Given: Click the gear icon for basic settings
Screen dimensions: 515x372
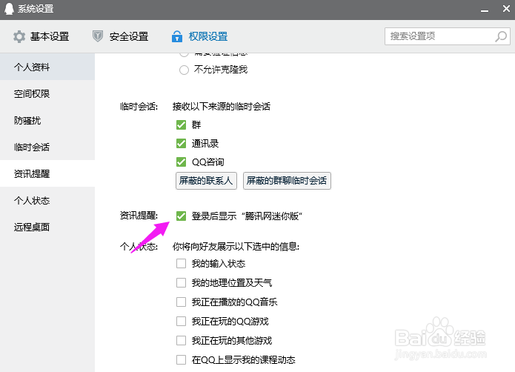Looking at the screenshot, I should [x=19, y=36].
